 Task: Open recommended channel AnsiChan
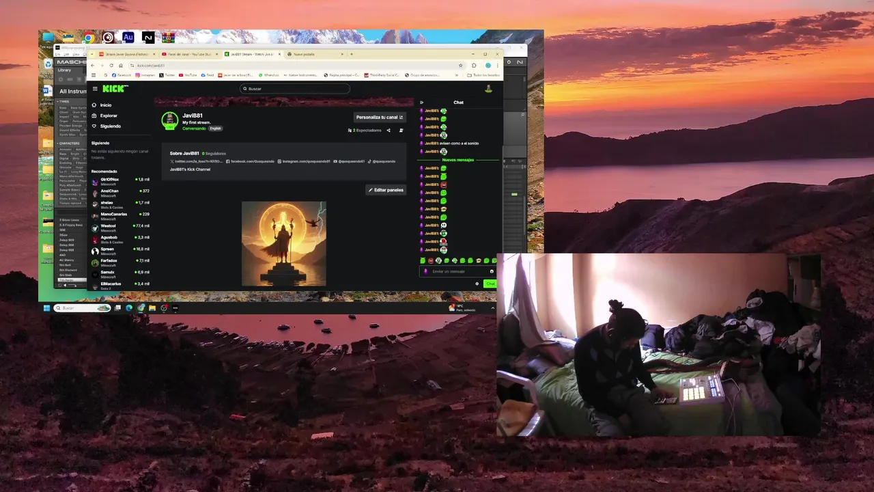tap(120, 193)
